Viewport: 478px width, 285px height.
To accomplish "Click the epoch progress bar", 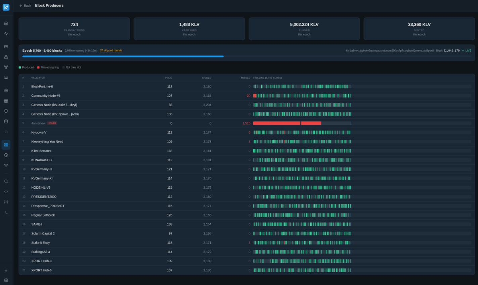I will tap(247, 57).
